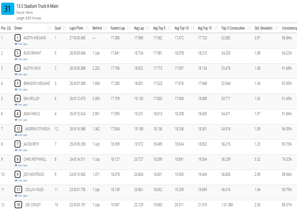Sort by Laps/Time column arrows
This screenshot has height=210, width=297.
[87, 28]
